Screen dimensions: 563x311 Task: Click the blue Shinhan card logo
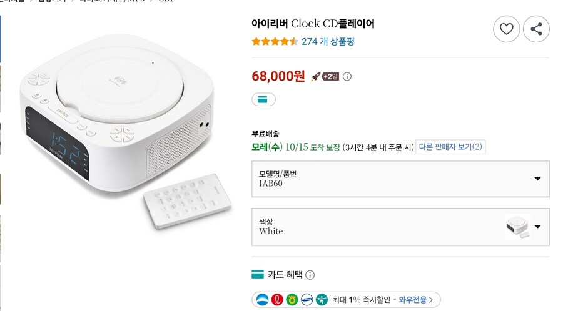262,300
